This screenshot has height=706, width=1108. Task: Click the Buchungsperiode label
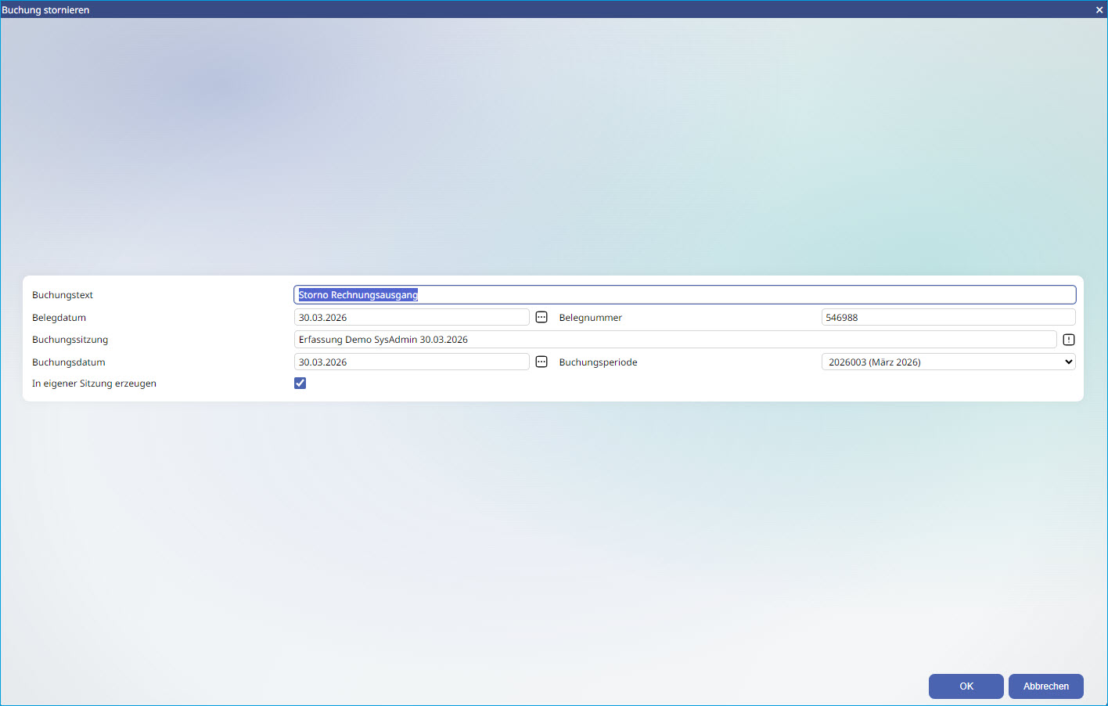pos(599,362)
